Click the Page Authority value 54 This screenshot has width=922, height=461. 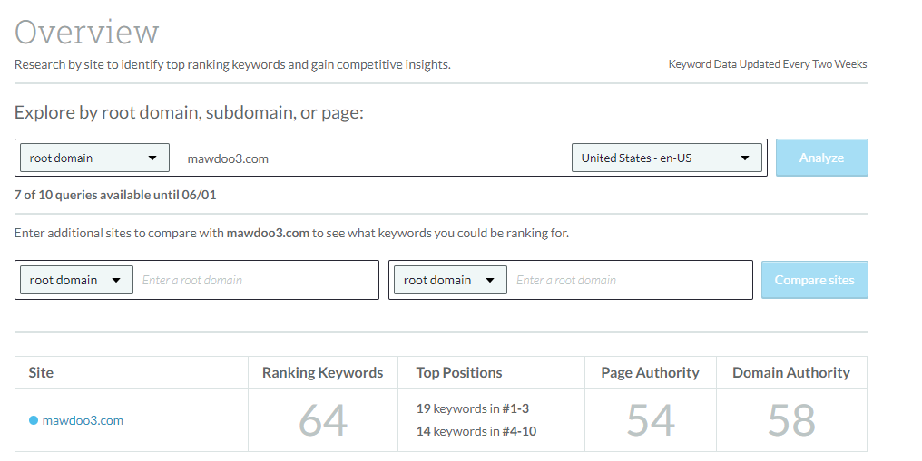click(651, 420)
